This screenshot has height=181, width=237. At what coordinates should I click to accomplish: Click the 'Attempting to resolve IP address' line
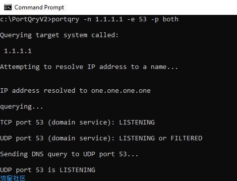(89, 67)
